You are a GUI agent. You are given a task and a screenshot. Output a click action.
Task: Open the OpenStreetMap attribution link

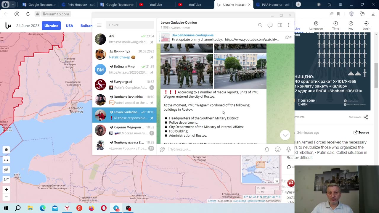(x=256, y=201)
